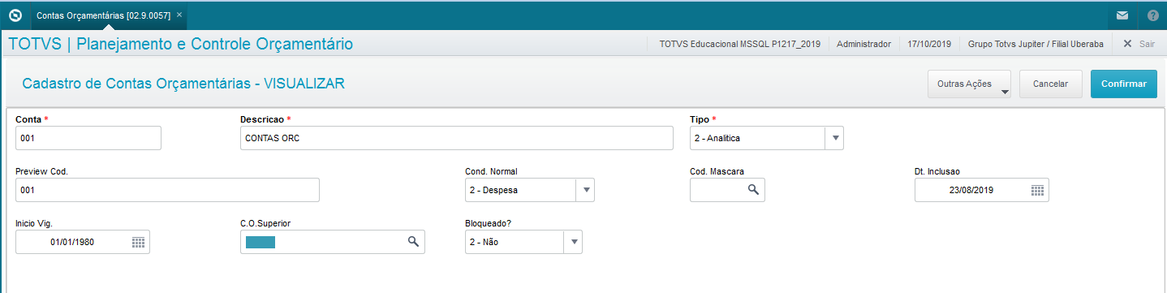The height and width of the screenshot is (293, 1167).
Task: Click Grupo Totvs Jupiter / Filial Uberaba
Action: [1036, 44]
